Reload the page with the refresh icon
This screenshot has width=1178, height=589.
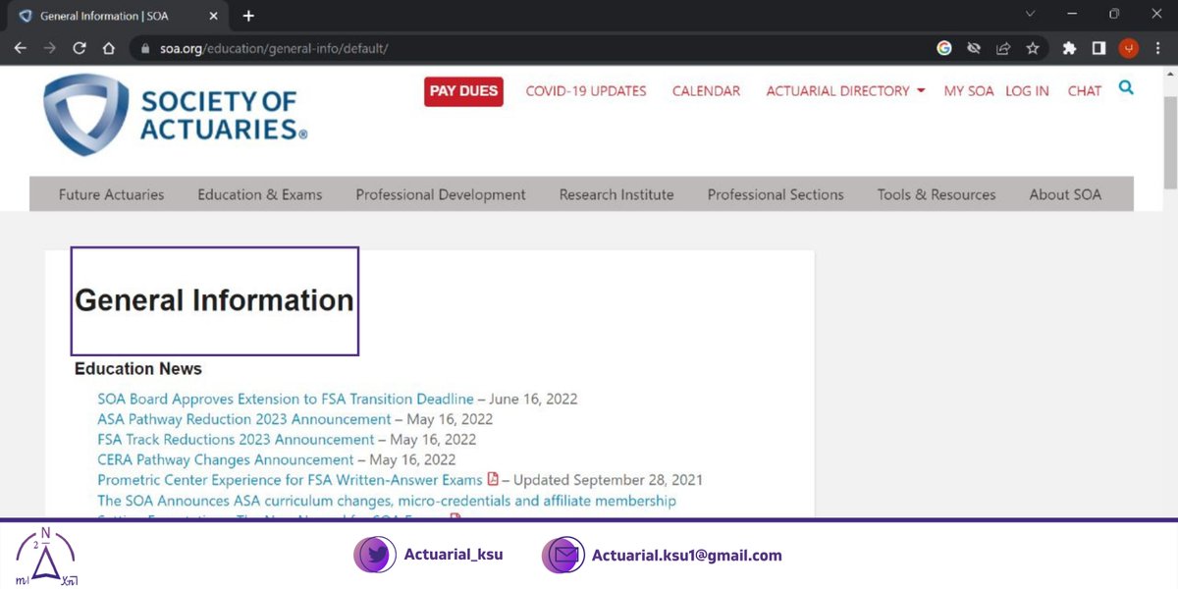point(80,47)
